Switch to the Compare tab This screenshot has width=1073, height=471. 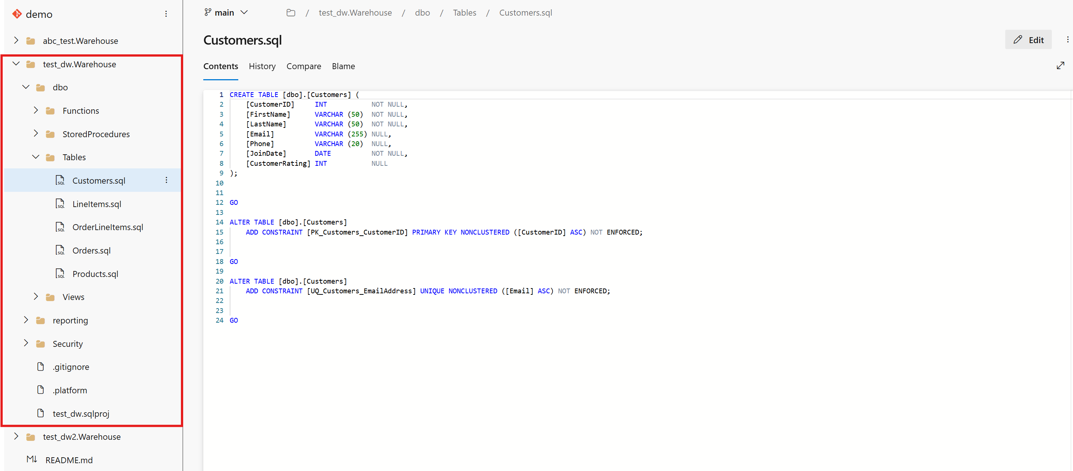pyautogui.click(x=304, y=66)
